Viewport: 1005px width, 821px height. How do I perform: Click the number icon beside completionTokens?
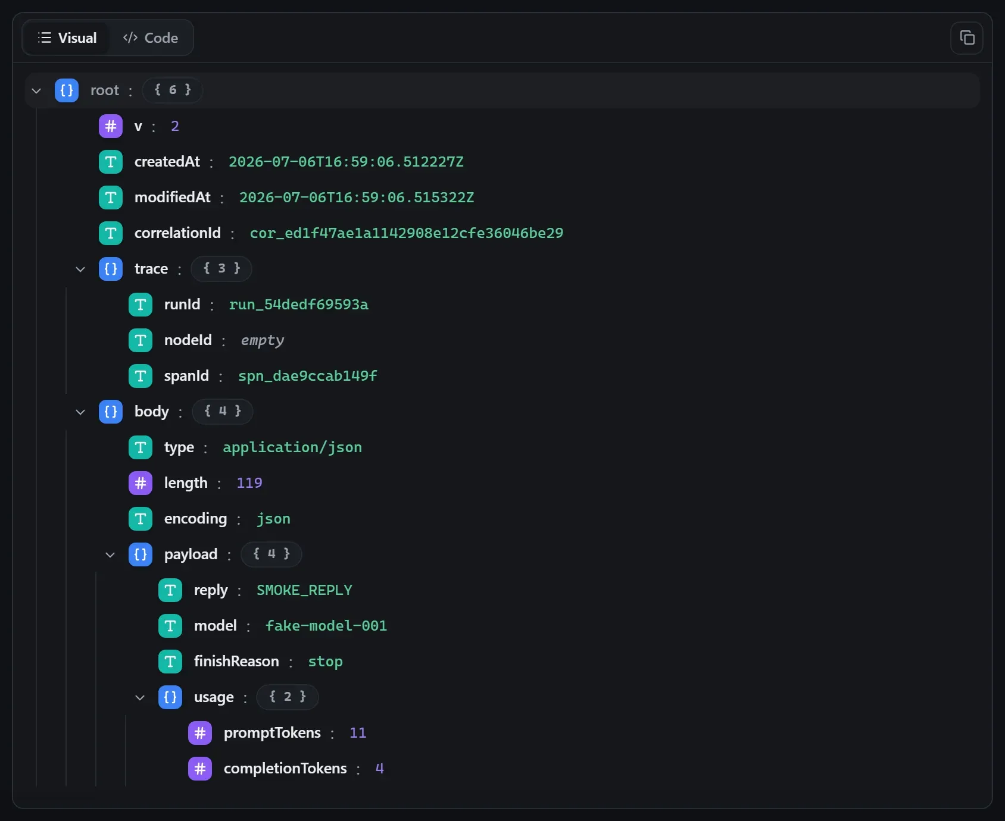click(200, 769)
